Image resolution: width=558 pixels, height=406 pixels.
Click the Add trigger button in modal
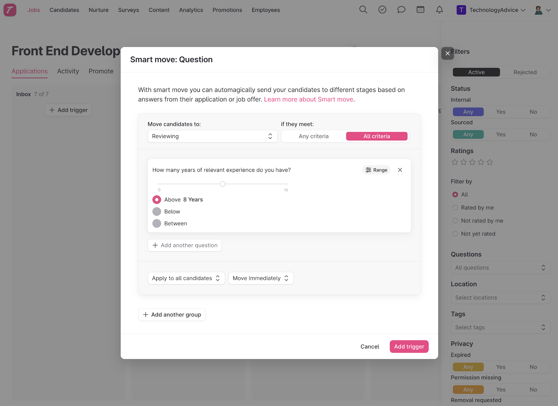point(409,346)
